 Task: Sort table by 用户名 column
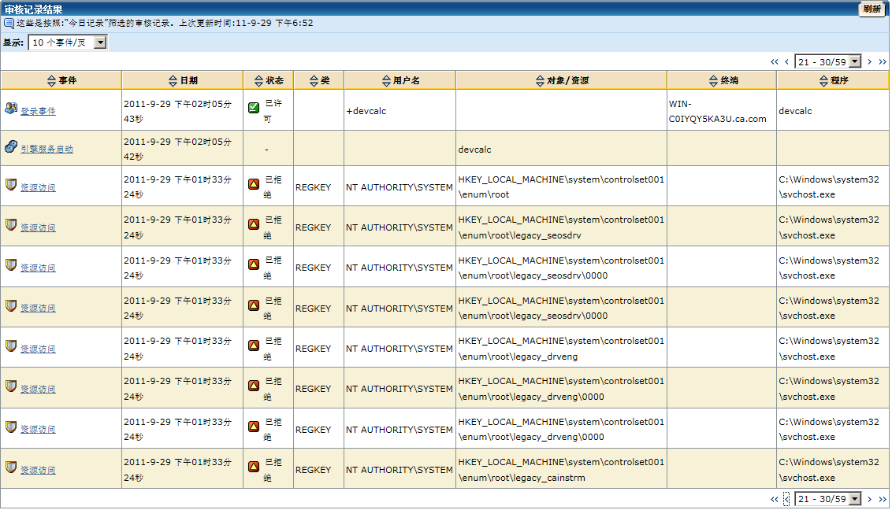(386, 81)
